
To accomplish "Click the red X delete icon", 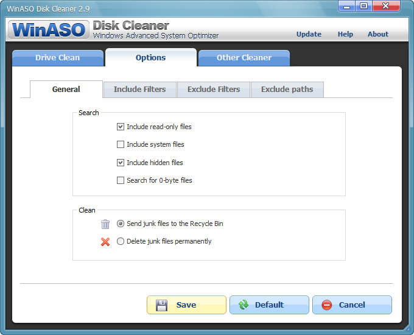I will pos(105,241).
